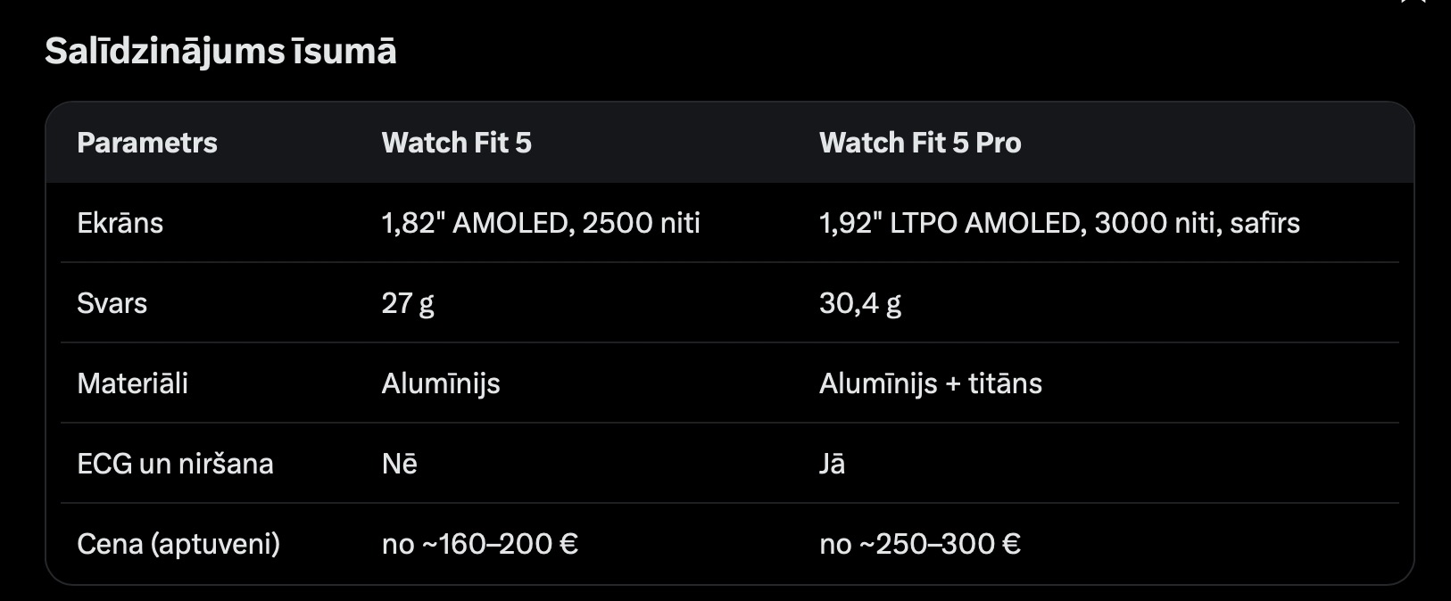Select the Watch Fit 5 Pro column header
Image resolution: width=1451 pixels, height=601 pixels.
pos(920,143)
